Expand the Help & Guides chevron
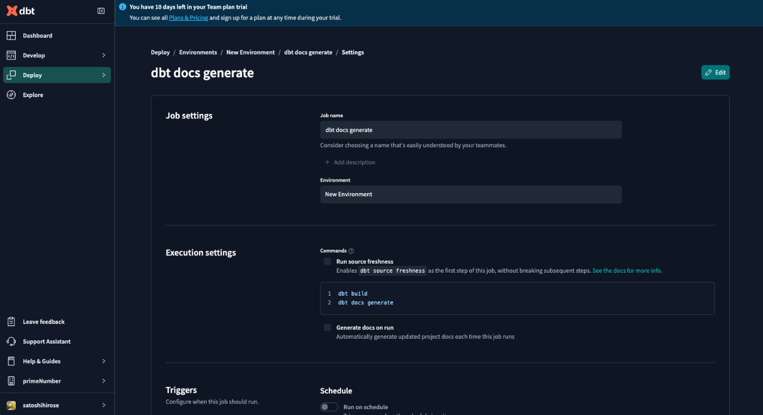 104,361
